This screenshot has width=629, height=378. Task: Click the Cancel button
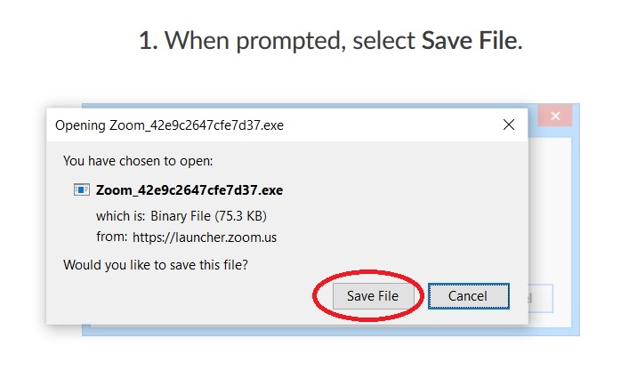469,296
